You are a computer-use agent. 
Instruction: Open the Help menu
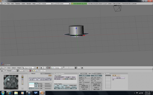(x=34, y=4)
